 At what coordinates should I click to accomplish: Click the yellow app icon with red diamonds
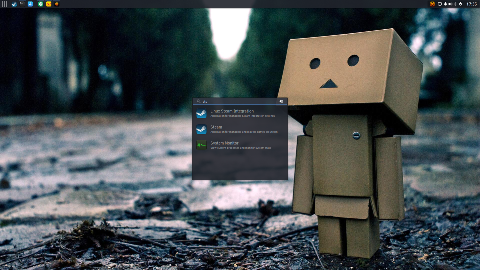coord(49,4)
